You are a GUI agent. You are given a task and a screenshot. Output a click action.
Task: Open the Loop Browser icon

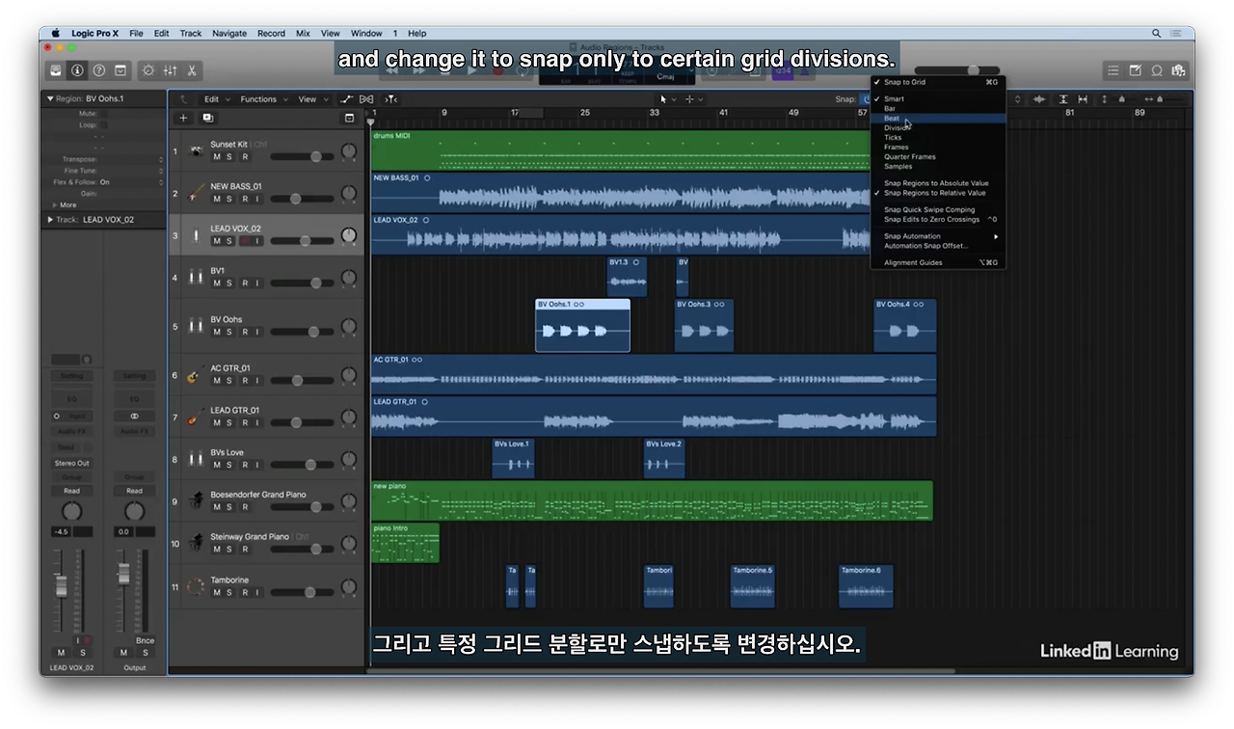pos(1157,70)
